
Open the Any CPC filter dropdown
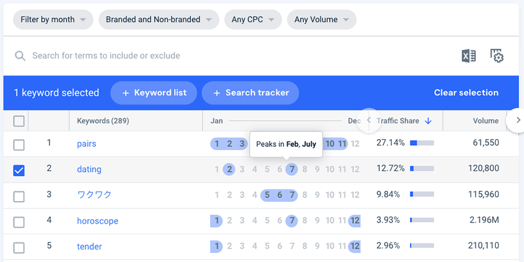click(253, 20)
